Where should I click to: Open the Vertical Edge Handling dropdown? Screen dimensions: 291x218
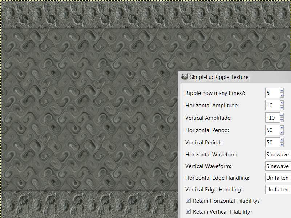278,189
